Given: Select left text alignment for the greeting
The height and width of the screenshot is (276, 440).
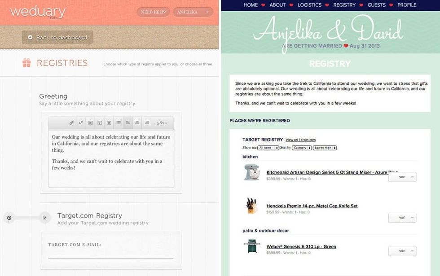Looking at the screenshot, I should tap(128, 123).
